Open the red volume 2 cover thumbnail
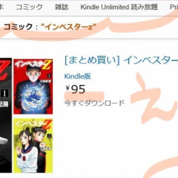The height and width of the screenshot is (178, 178). click(x=33, y=86)
